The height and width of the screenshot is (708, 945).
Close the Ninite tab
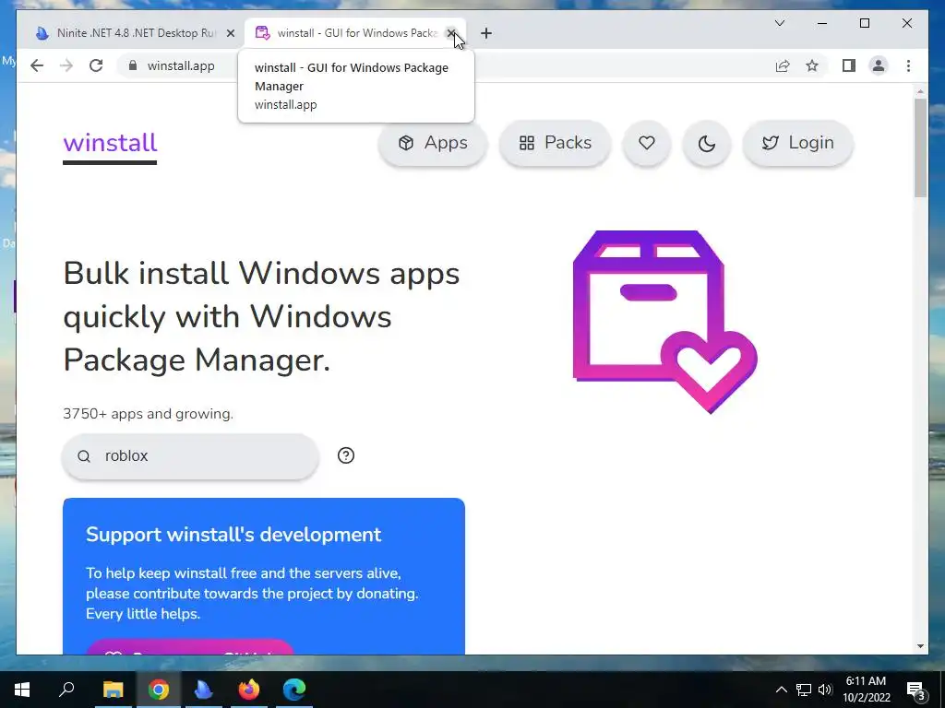[230, 33]
